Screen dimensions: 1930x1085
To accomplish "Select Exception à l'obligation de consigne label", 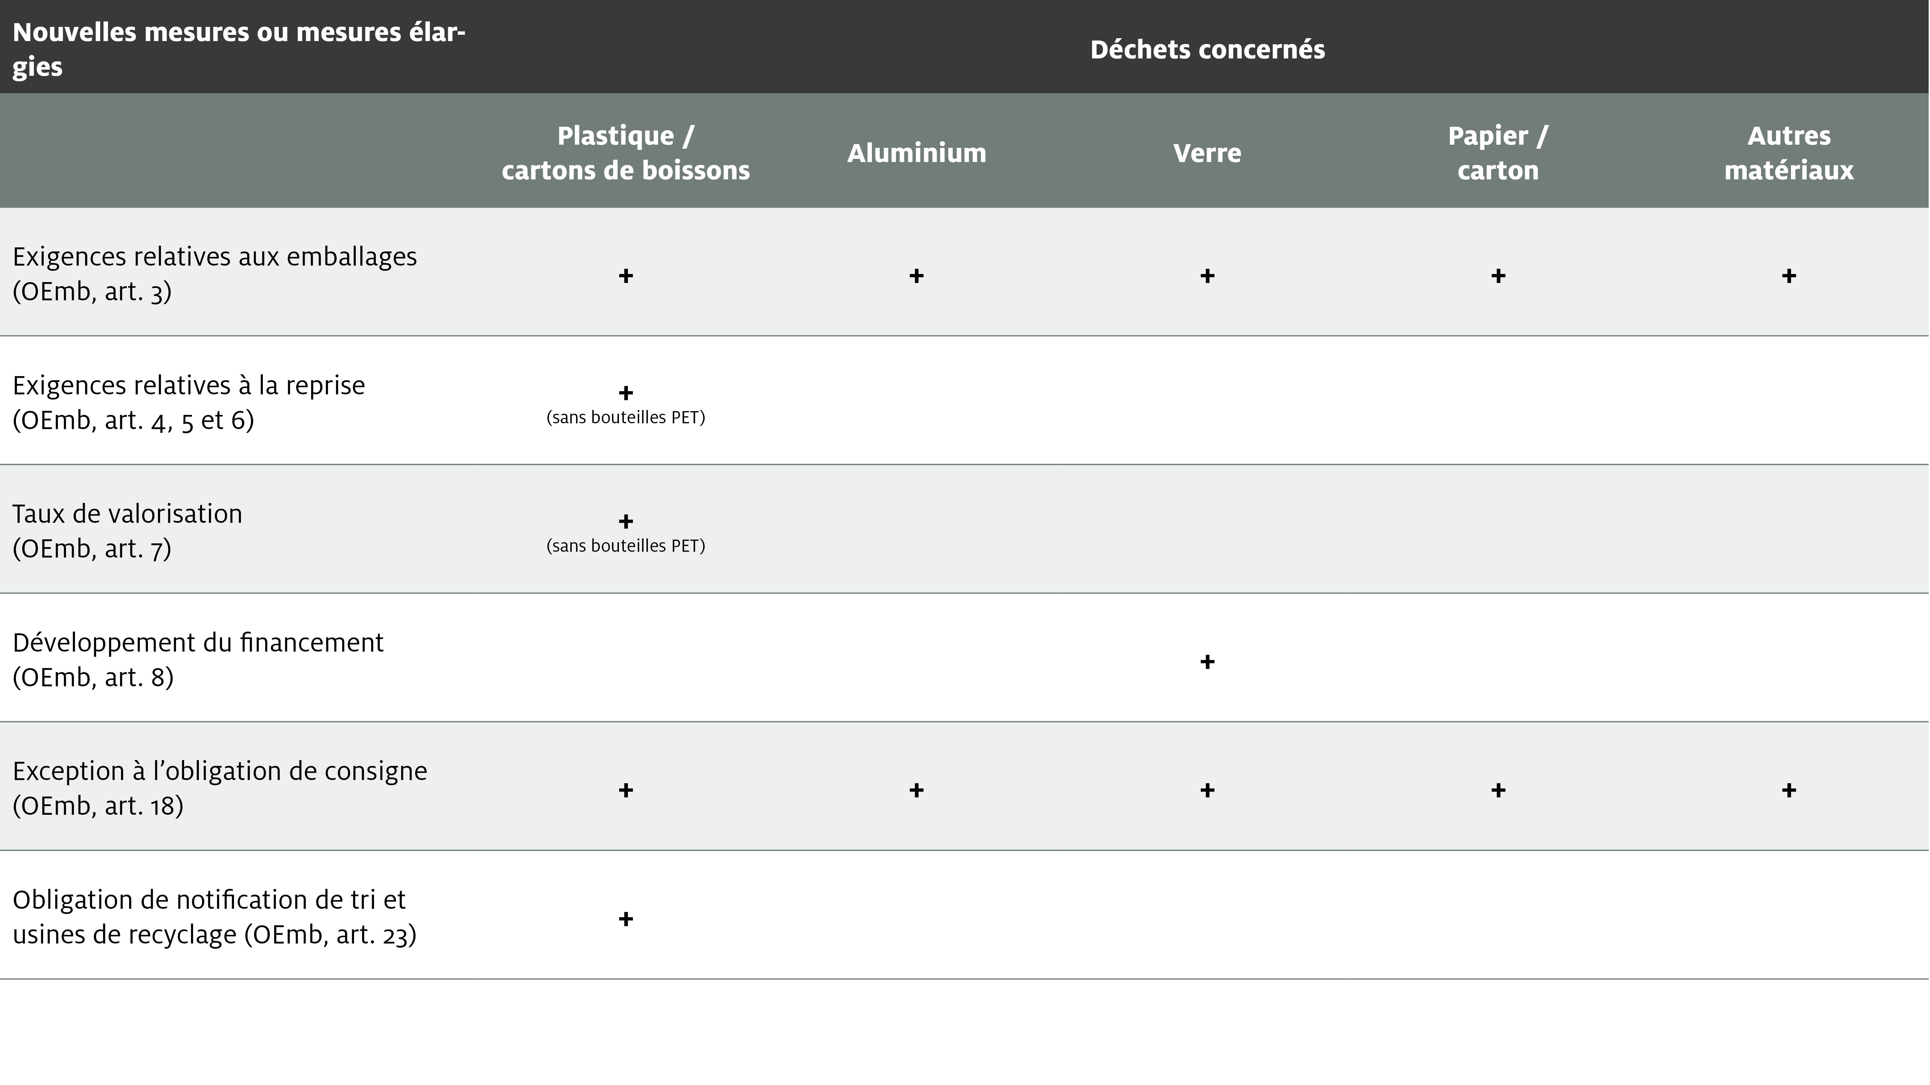I will [219, 788].
